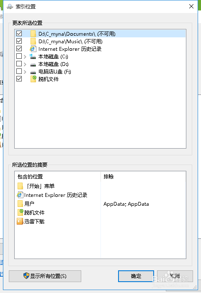Click 显示所有位置(S) button

(45, 276)
